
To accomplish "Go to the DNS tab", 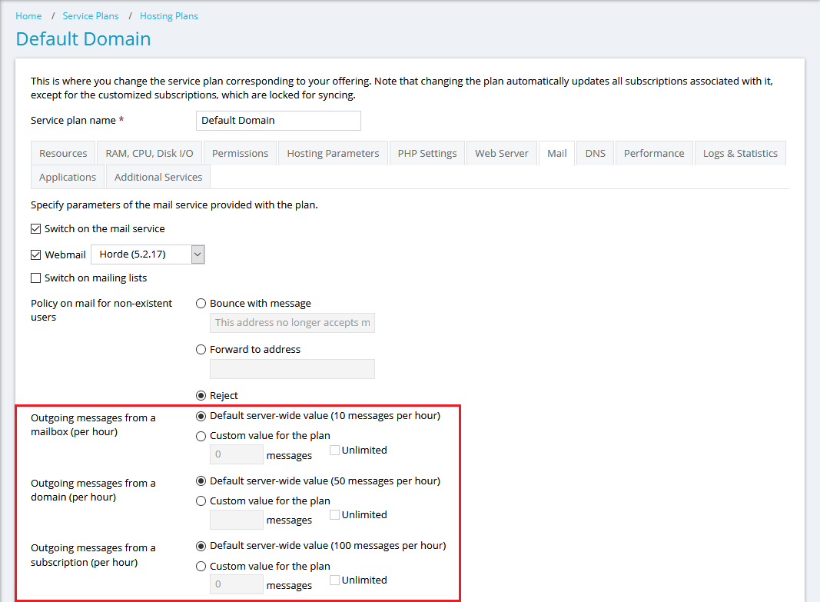I will tap(595, 154).
